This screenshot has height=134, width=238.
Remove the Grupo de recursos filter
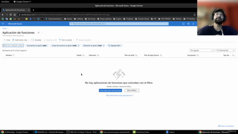pyautogui.click(x=78, y=45)
